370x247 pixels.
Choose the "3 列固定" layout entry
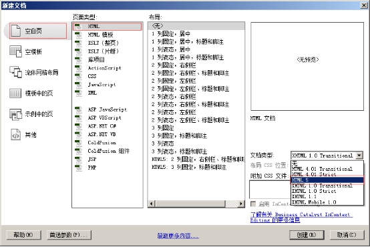click(163, 128)
